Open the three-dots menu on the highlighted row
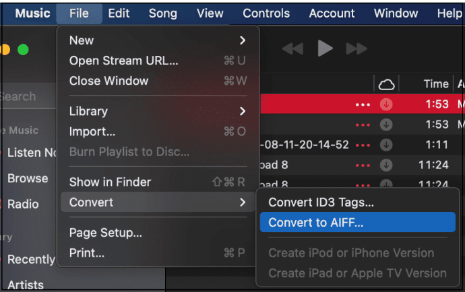Image resolution: width=465 pixels, height=292 pixels. coord(363,104)
